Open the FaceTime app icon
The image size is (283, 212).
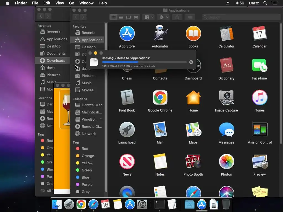(x=260, y=65)
